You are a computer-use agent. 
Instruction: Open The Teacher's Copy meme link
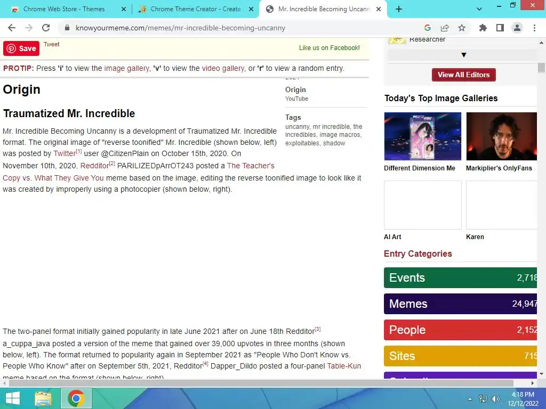click(251, 166)
